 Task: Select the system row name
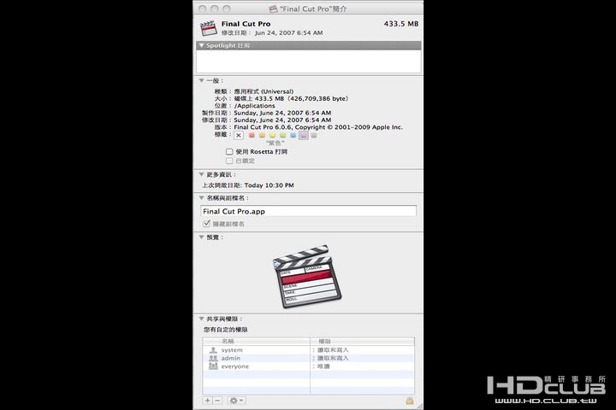pos(232,350)
